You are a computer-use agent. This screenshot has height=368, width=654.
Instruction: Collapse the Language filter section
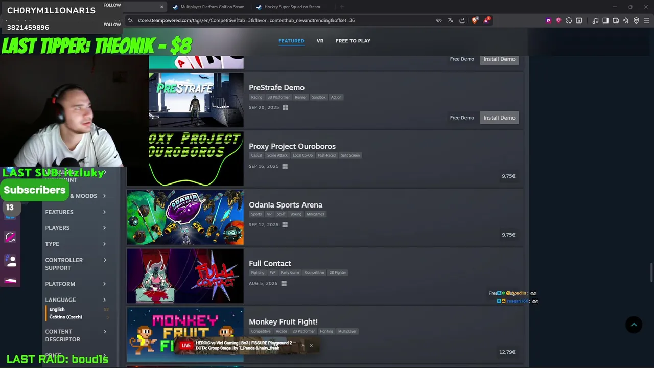tap(76, 300)
